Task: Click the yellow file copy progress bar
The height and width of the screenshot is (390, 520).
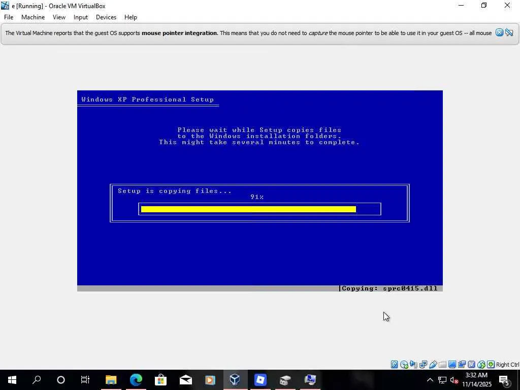Action: pyautogui.click(x=248, y=209)
